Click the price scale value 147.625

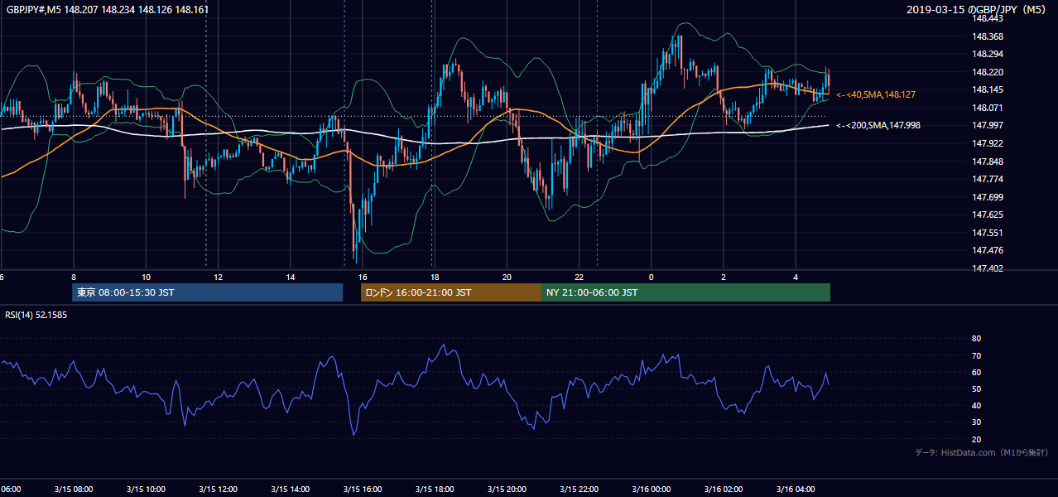tap(988, 215)
